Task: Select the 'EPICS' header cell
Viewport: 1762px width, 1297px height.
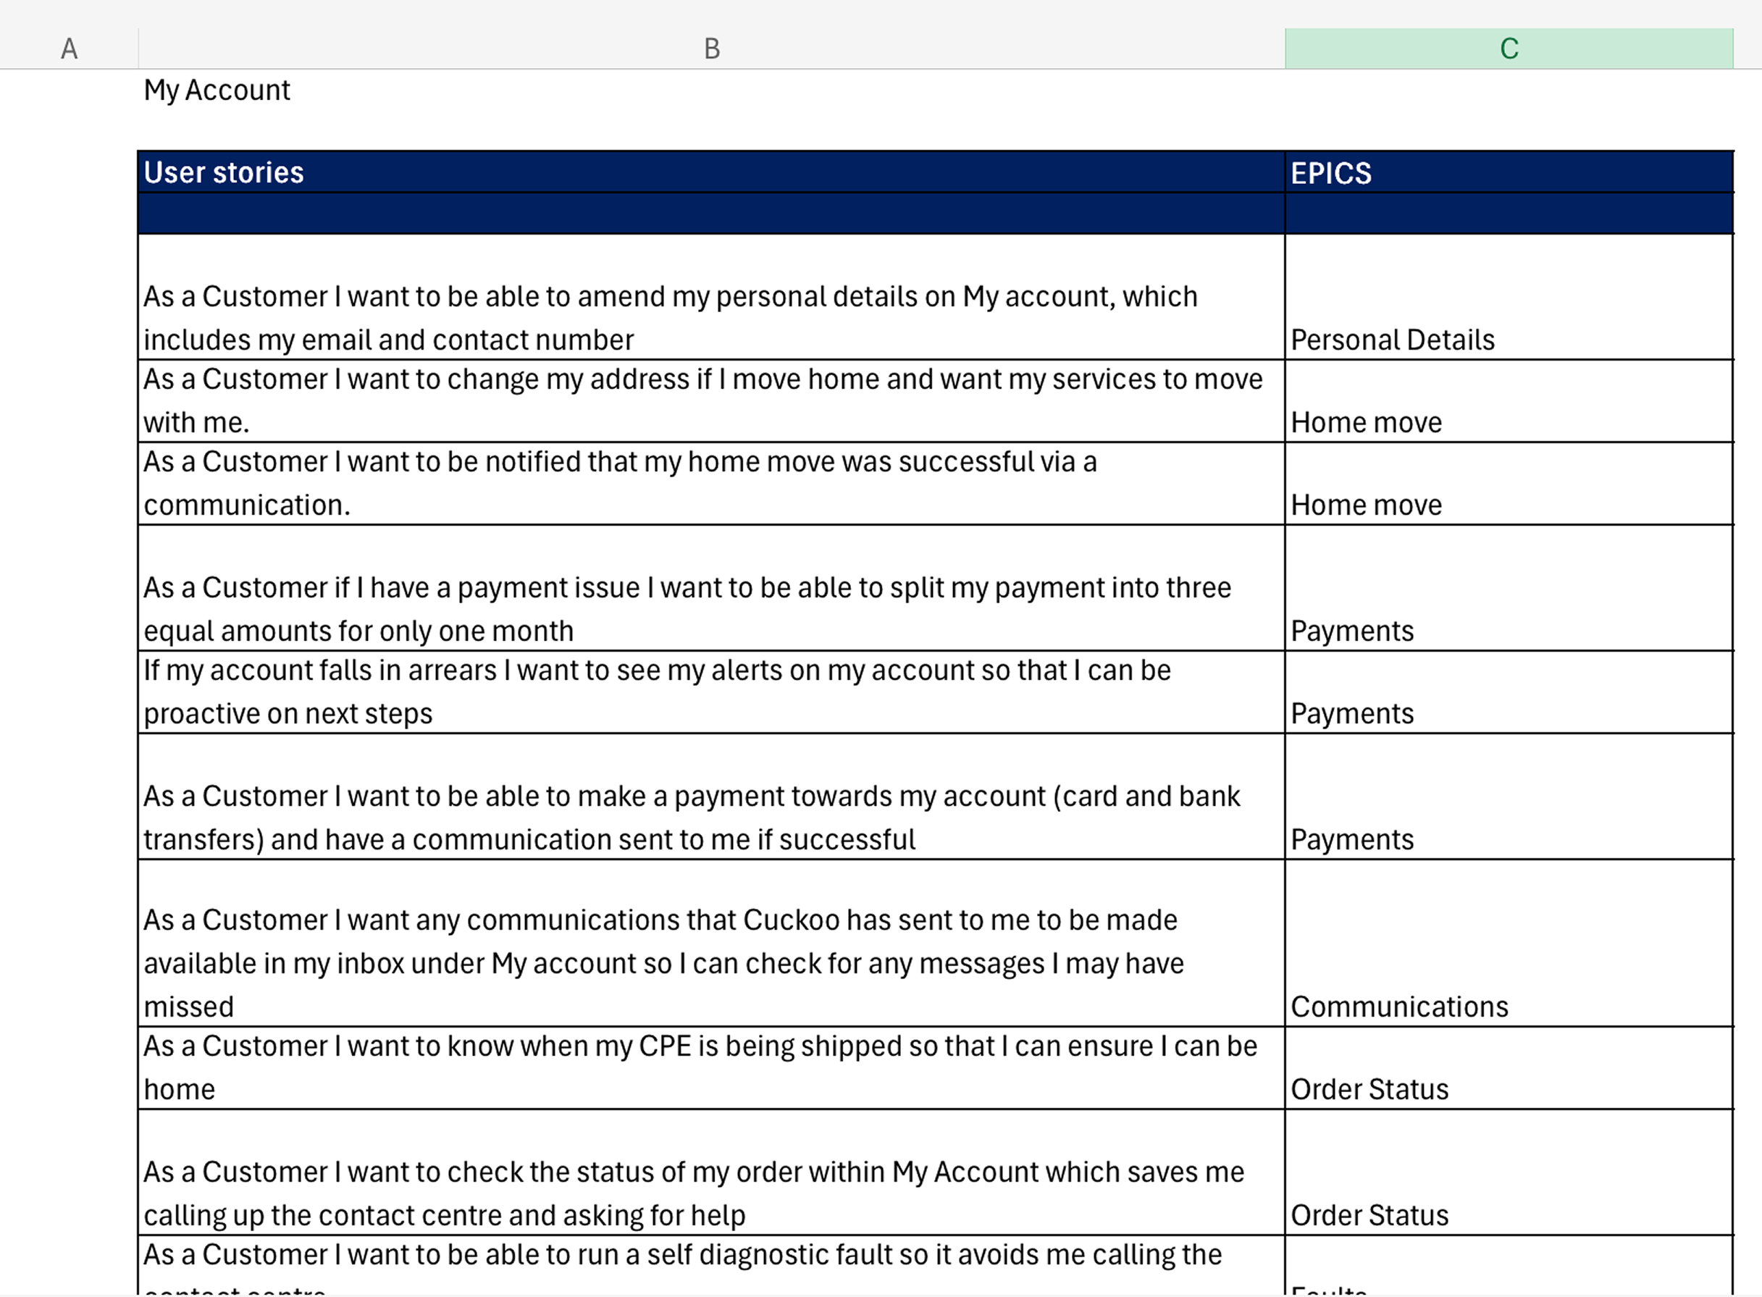Action: [x=1331, y=174]
